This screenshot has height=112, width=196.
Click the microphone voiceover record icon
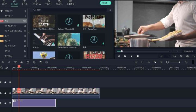[149, 62]
